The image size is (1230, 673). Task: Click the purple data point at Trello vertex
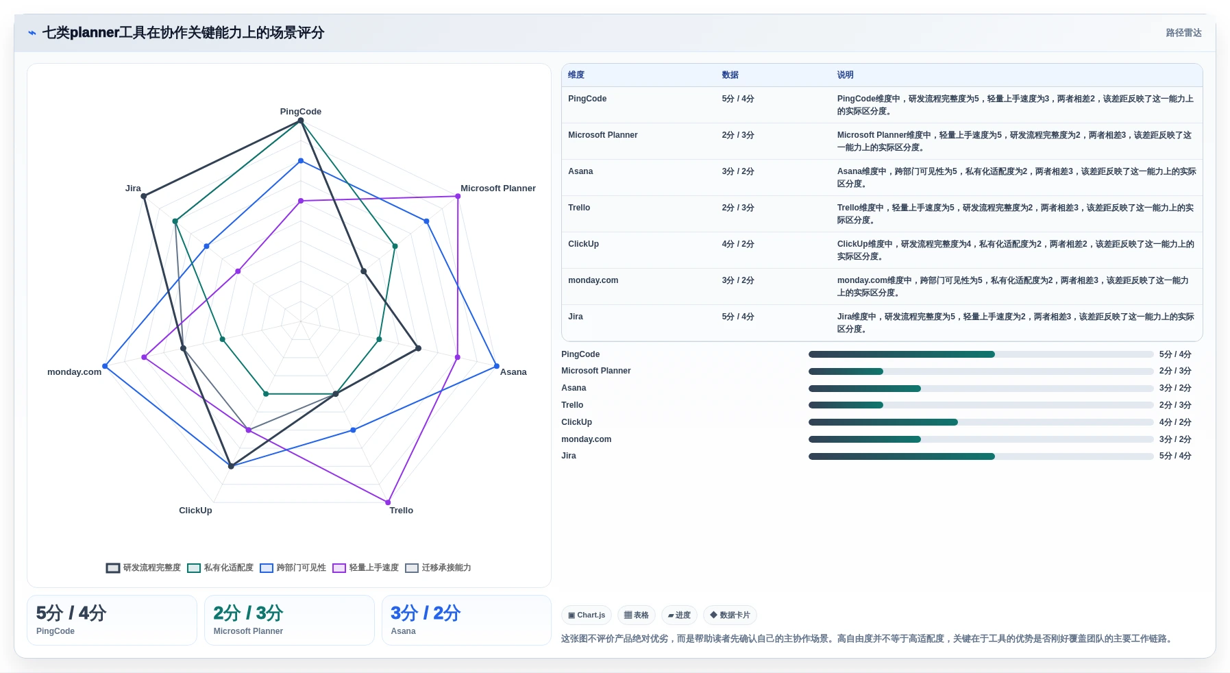coord(388,502)
